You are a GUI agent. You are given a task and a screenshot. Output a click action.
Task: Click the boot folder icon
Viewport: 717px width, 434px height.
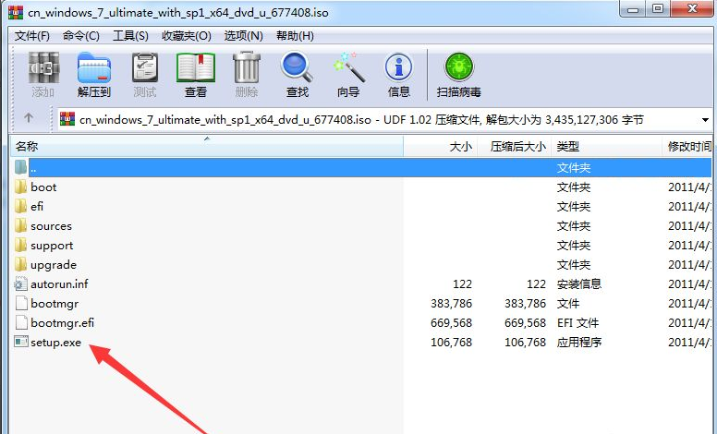tap(20, 187)
